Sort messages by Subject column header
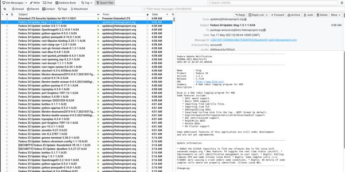345x172 pixels. coord(23,15)
